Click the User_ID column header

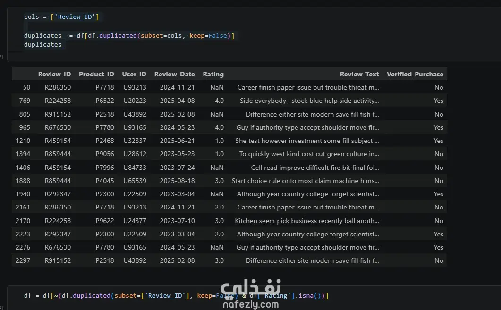[134, 74]
